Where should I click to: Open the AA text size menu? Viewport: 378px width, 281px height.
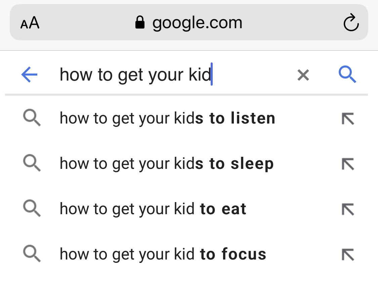pos(30,24)
